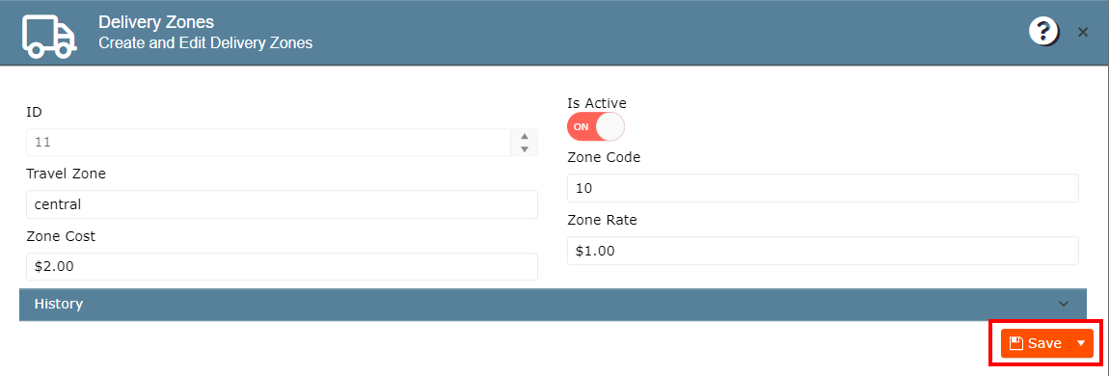The width and height of the screenshot is (1109, 376).
Task: Click the History section header bar
Action: (x=553, y=304)
